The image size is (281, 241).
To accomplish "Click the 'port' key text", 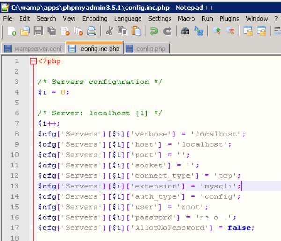I will 144,155.
